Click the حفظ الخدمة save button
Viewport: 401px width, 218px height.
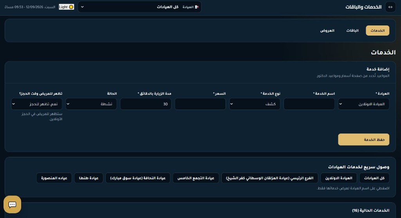364,140
